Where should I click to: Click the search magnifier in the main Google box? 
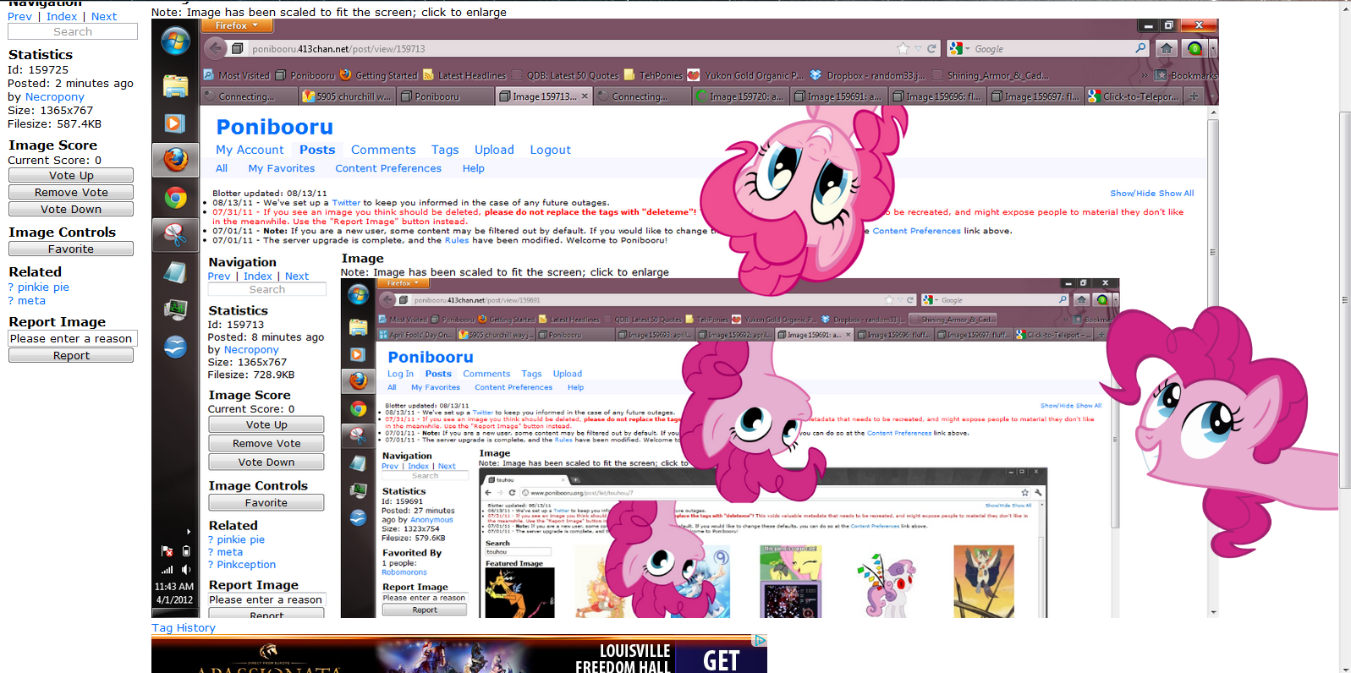point(1140,48)
